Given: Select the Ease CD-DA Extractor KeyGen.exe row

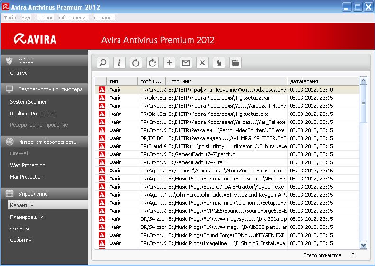Looking at the screenshot, I should click(x=227, y=187).
